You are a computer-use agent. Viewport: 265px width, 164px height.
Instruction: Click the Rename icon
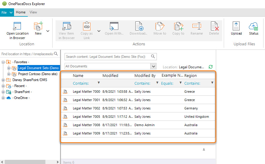click(197, 26)
